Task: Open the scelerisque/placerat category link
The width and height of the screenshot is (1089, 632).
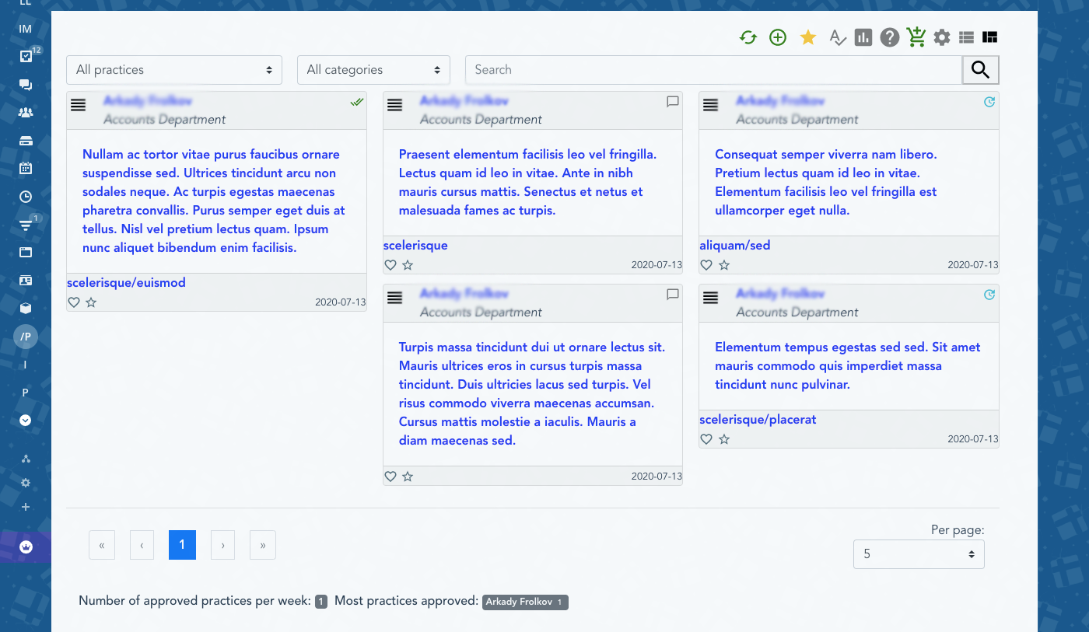Action: (x=758, y=420)
